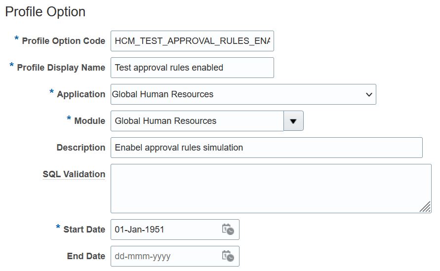Click the Profile Option page heading
The height and width of the screenshot is (271, 440).
click(45, 12)
